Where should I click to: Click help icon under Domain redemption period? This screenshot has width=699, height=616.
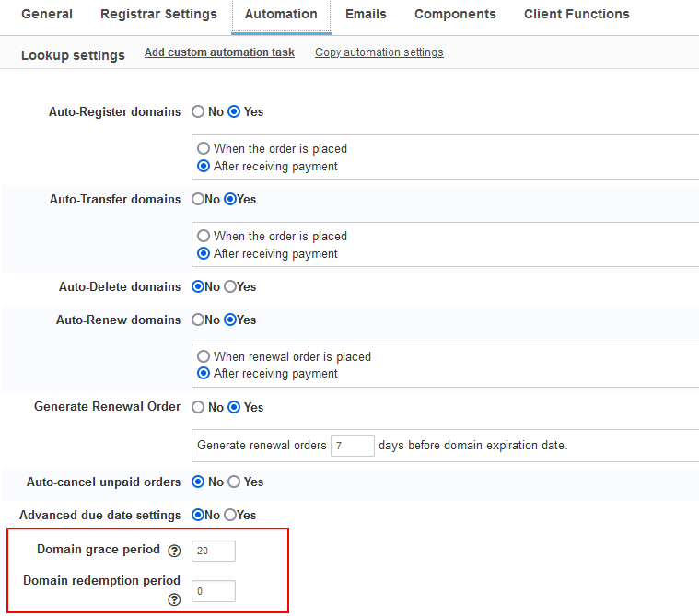tap(174, 599)
